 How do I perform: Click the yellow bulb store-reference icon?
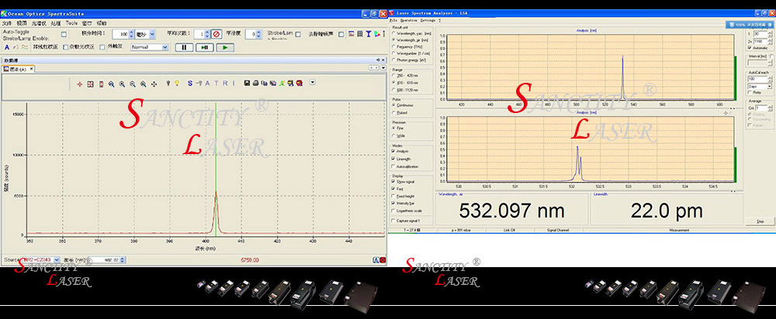177,84
